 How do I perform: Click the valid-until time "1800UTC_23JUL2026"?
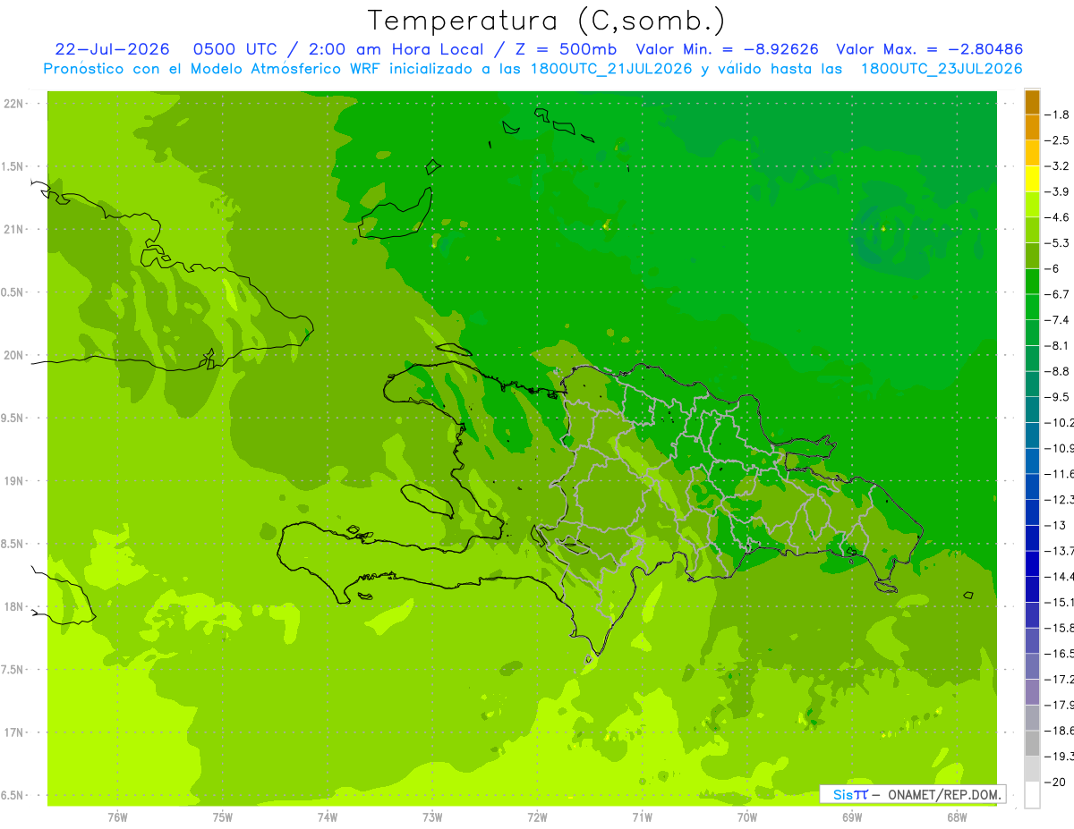[x=942, y=69]
